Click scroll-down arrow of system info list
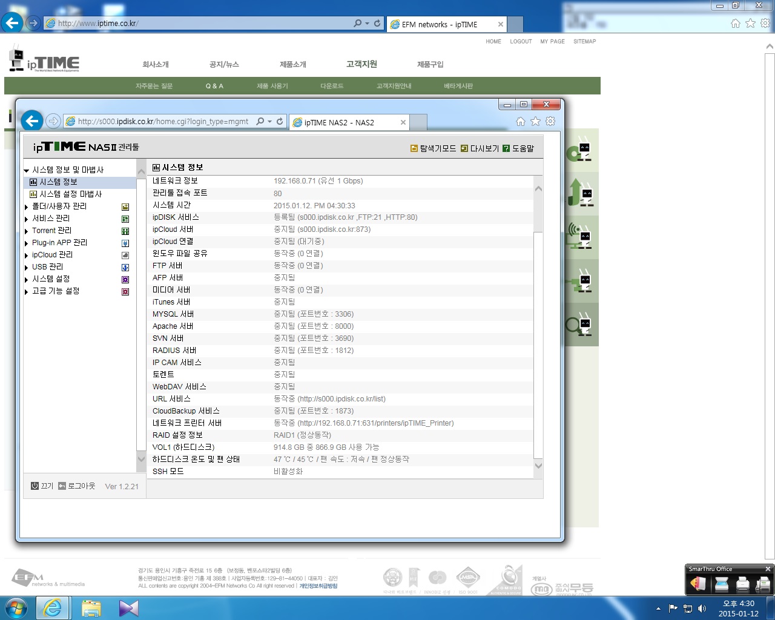Image resolution: width=775 pixels, height=620 pixels. click(x=538, y=466)
